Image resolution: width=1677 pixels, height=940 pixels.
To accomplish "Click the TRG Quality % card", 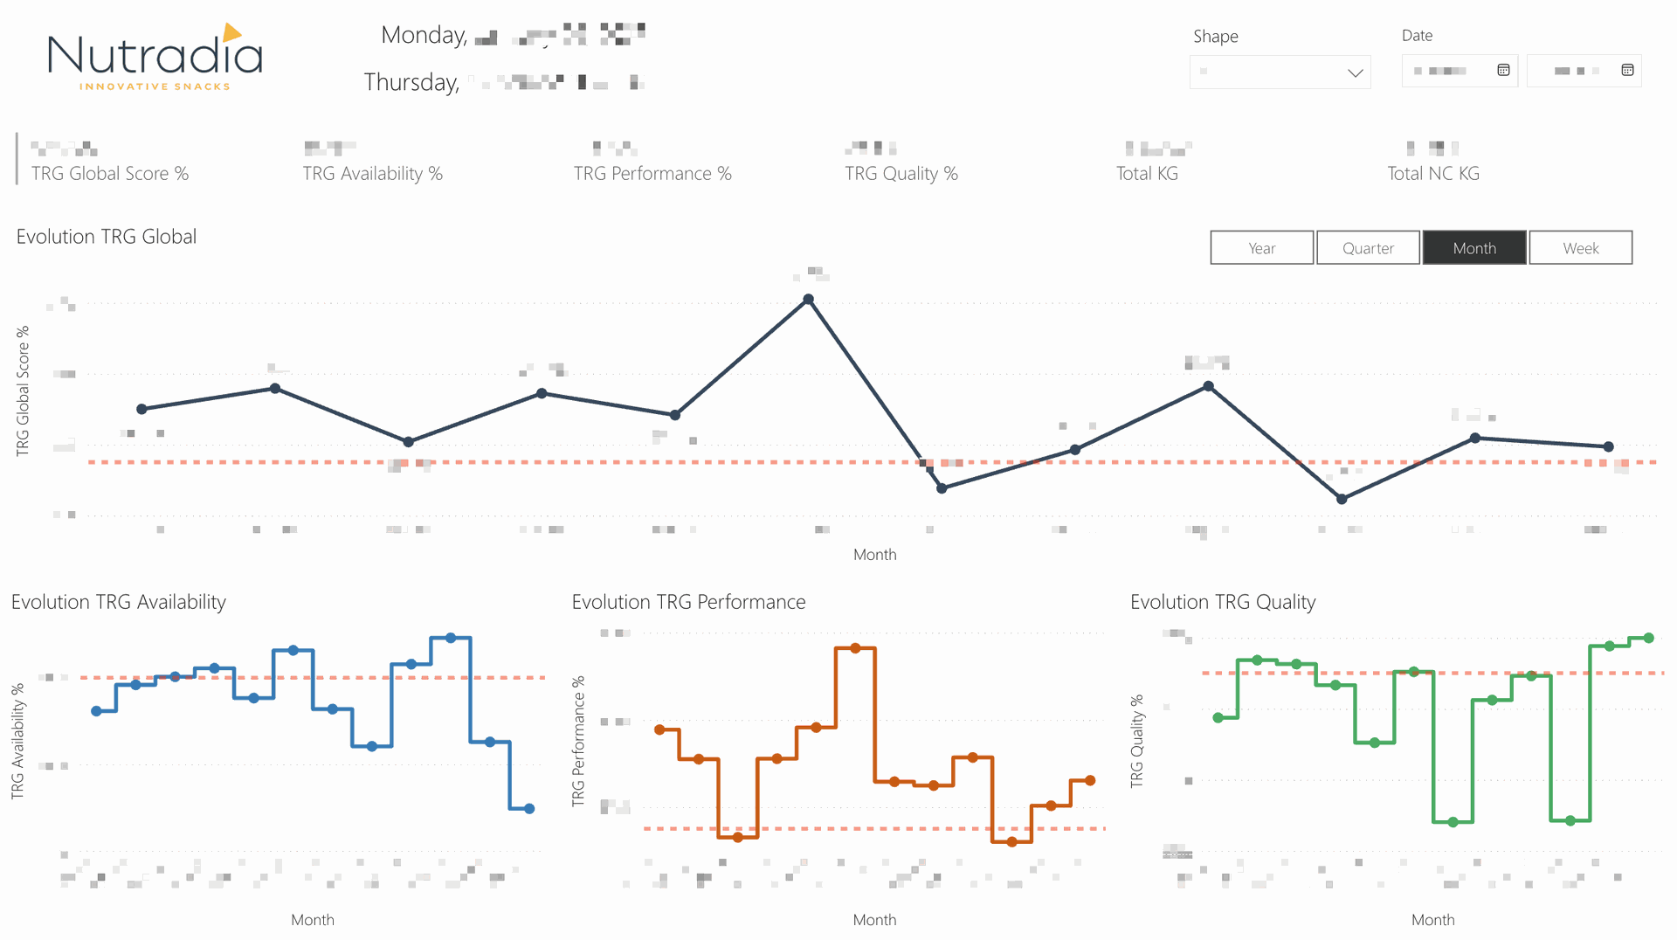I will pyautogui.click(x=901, y=160).
